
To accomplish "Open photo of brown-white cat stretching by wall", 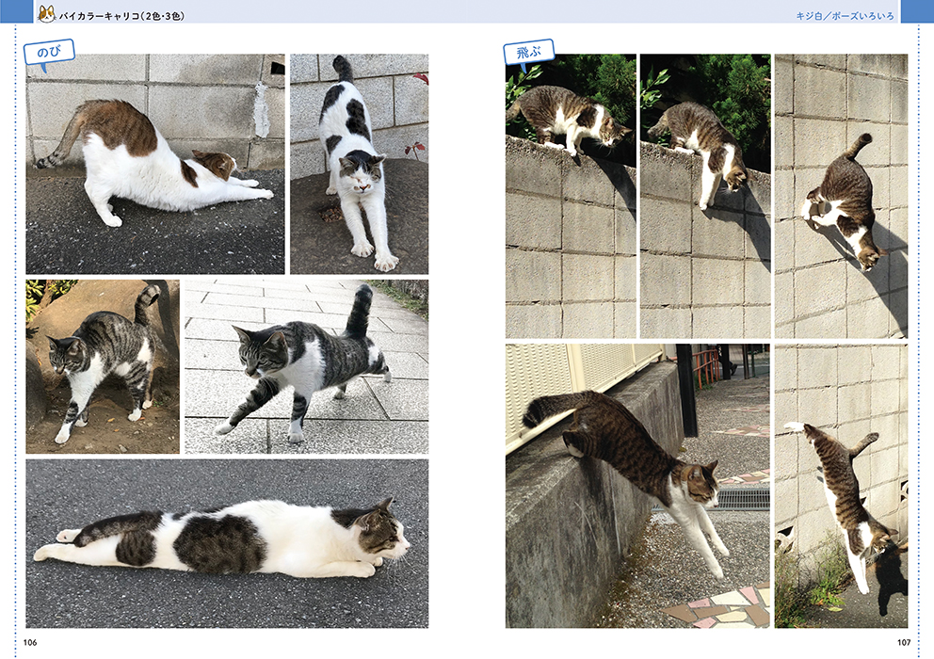I will (154, 164).
